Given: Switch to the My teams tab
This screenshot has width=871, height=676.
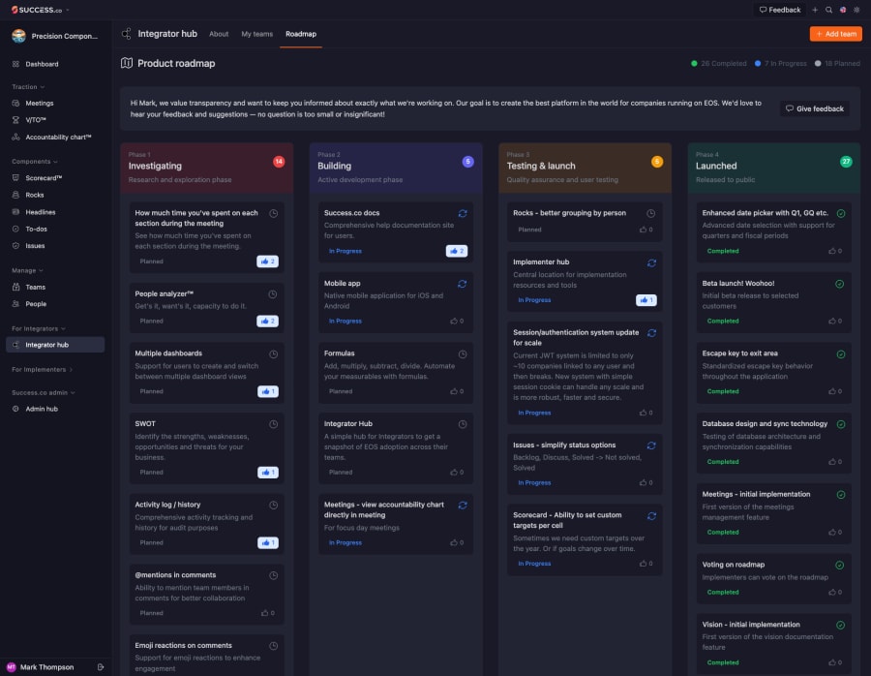Looking at the screenshot, I should click(x=256, y=34).
